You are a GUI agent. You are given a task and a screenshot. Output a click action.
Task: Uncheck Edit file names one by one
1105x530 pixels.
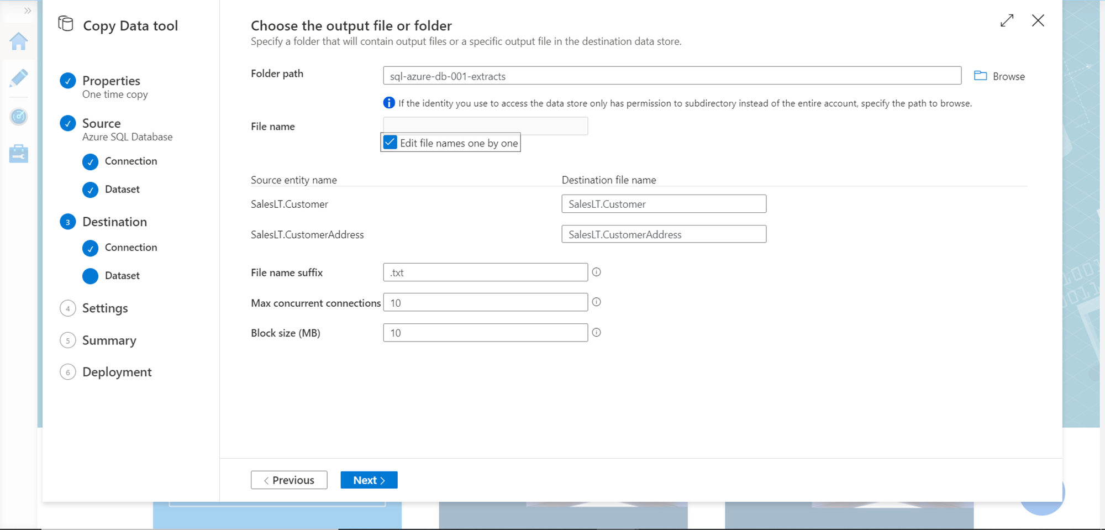[390, 143]
